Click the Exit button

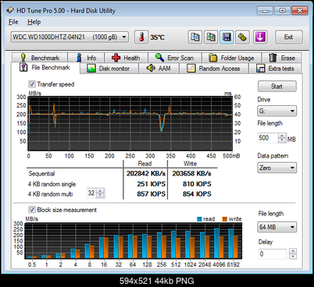[x=289, y=37]
